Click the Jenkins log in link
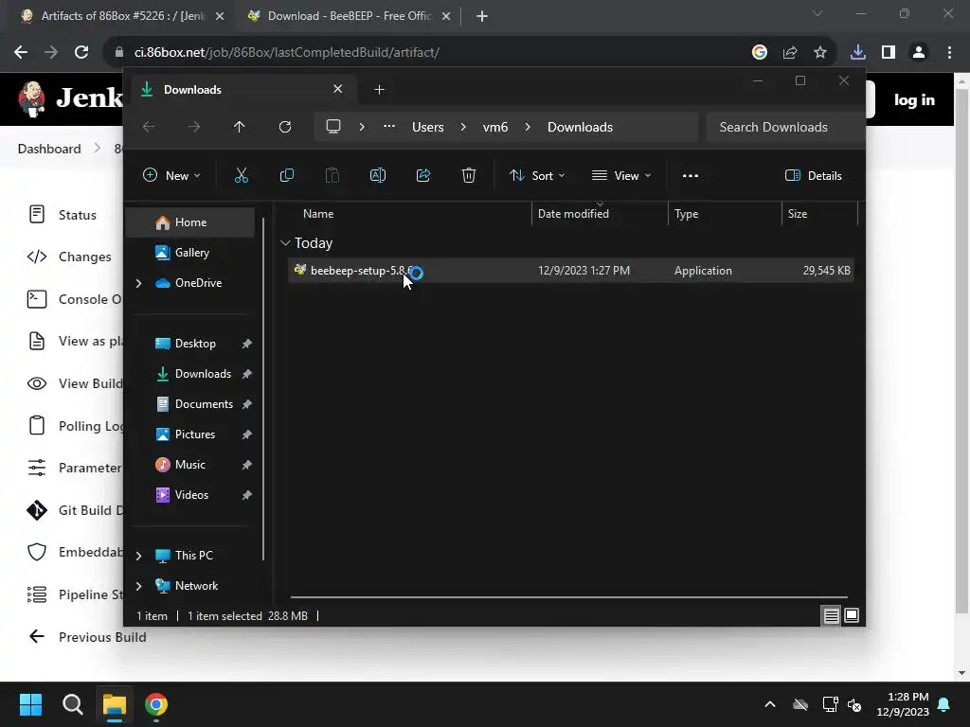The height and width of the screenshot is (727, 970). click(x=914, y=99)
